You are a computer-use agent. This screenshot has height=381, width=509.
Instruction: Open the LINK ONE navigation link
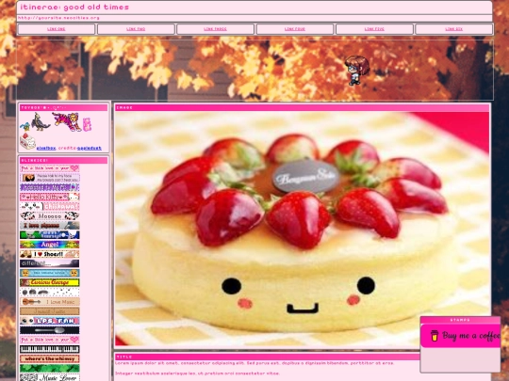tap(57, 29)
